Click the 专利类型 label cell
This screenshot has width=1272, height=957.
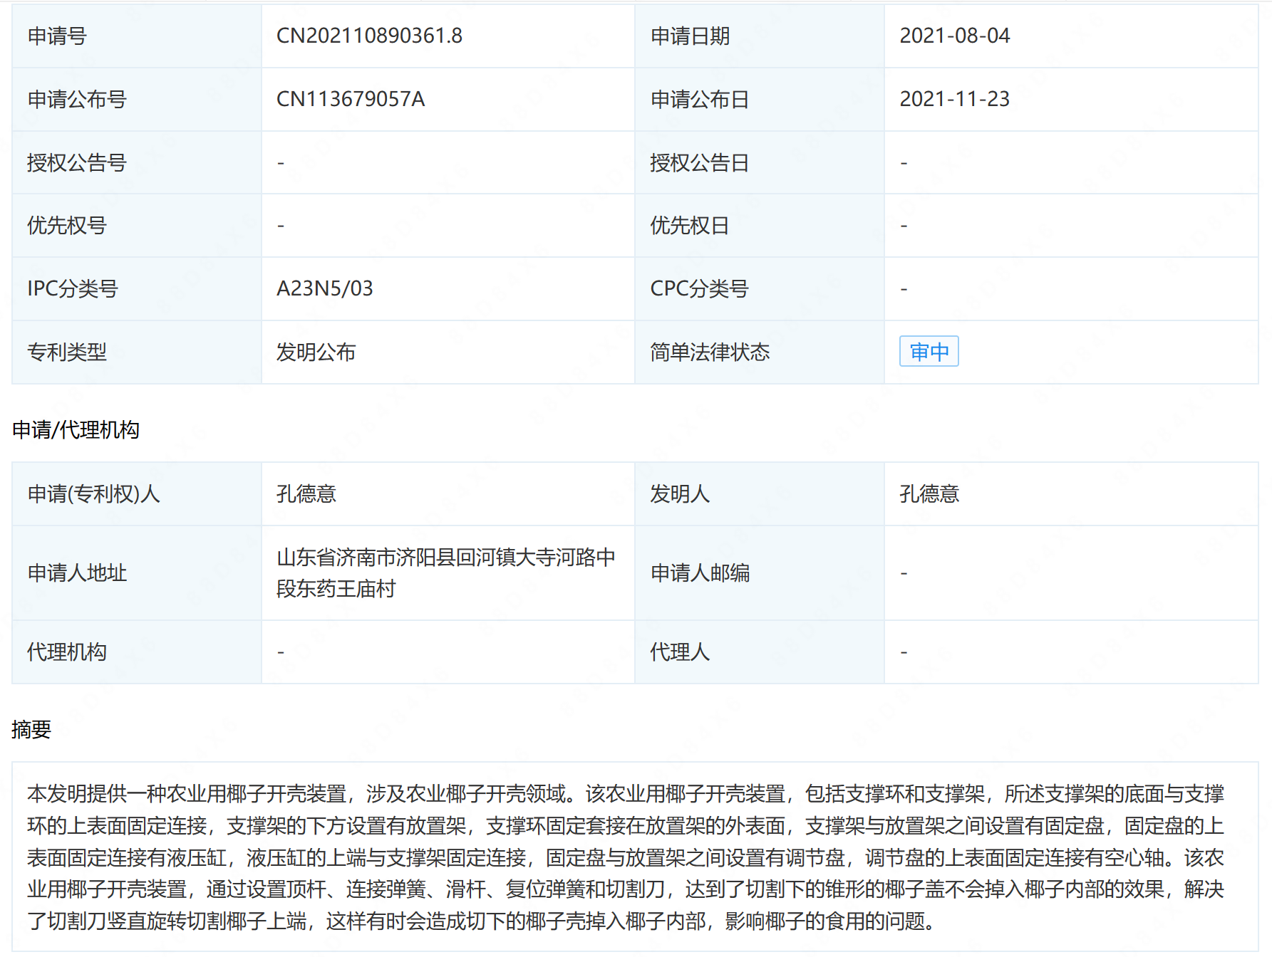(x=137, y=352)
